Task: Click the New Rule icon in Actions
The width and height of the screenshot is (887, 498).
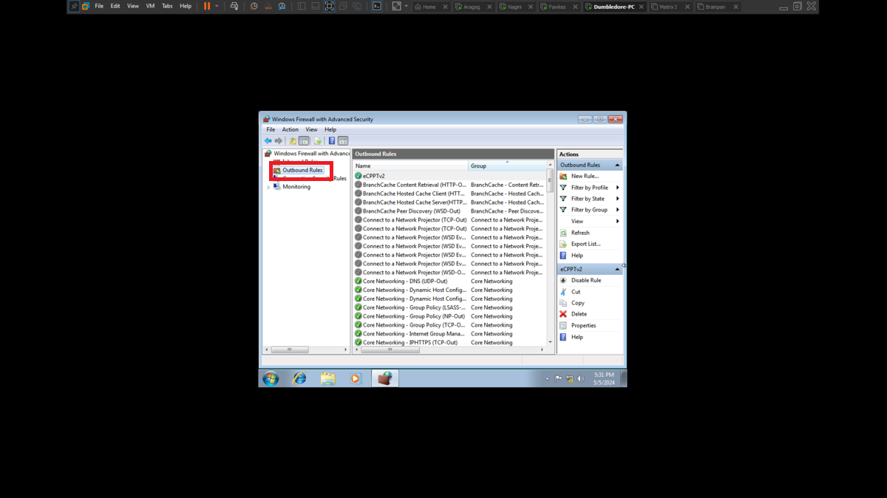Action: 563,177
